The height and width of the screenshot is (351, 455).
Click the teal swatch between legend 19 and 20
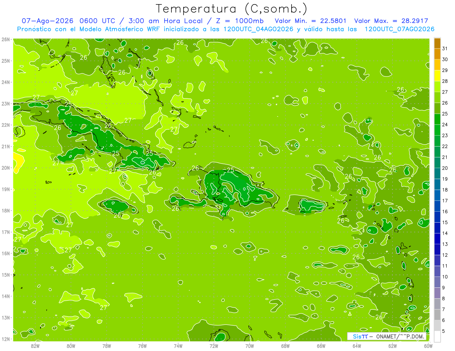(437, 173)
